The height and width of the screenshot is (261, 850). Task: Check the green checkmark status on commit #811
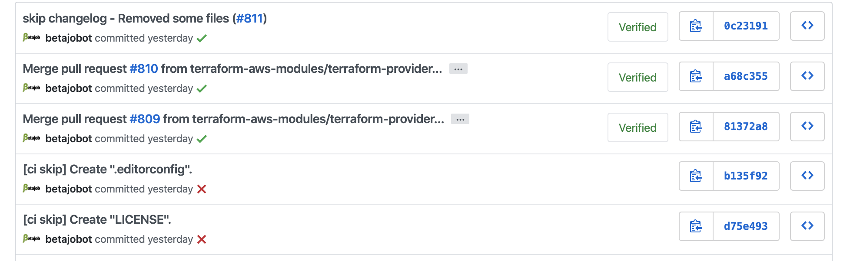201,38
